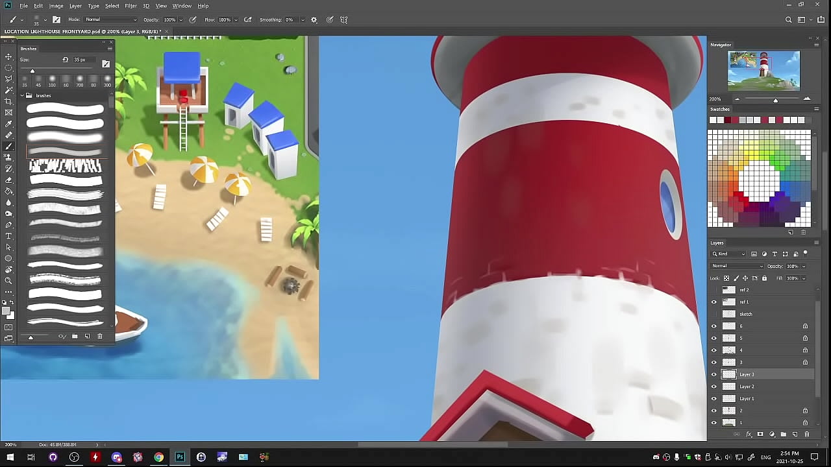Show the sketch layer
This screenshot has width=831, height=467.
click(x=714, y=314)
